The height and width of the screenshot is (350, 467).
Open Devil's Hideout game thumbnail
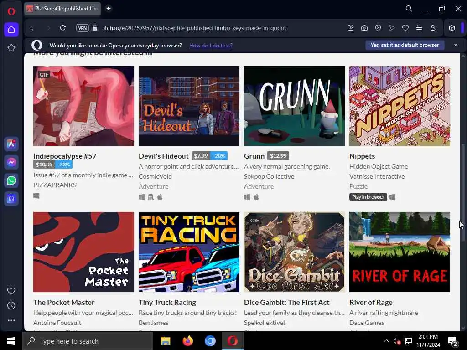[x=189, y=106]
